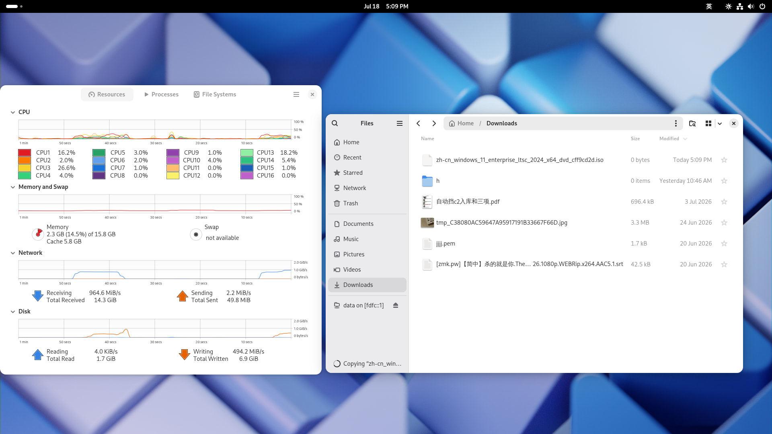The width and height of the screenshot is (772, 434).
Task: Open Pictures in the Files sidebar
Action: (367, 254)
